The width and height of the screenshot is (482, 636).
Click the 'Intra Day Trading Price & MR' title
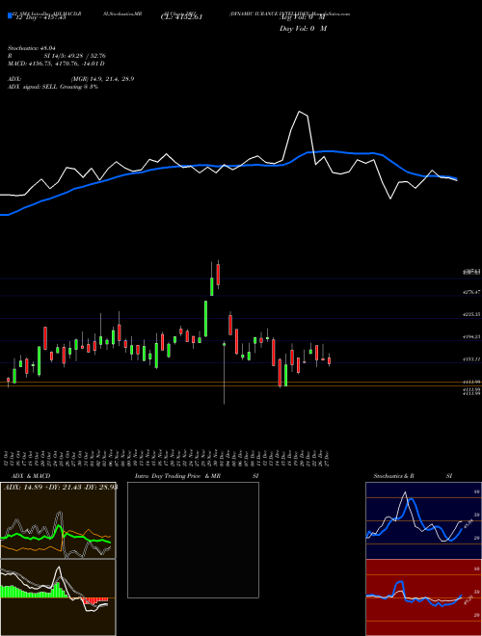(x=177, y=476)
